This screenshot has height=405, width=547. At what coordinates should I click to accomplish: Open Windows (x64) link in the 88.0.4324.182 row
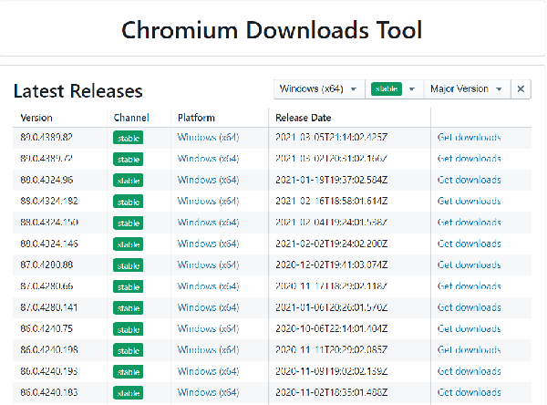208,201
